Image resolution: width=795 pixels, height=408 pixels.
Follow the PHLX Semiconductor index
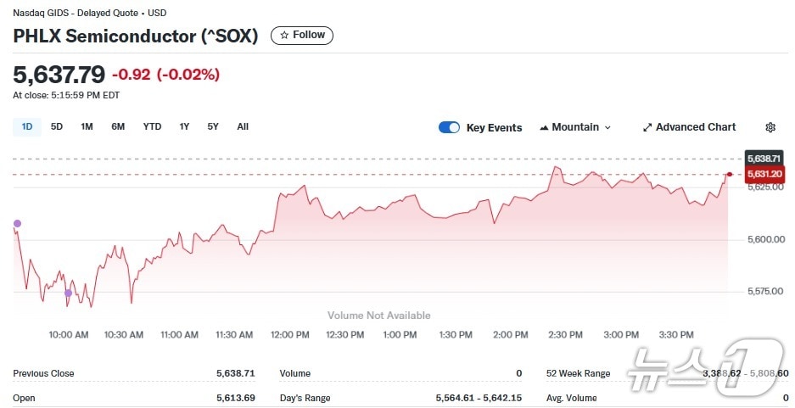click(302, 36)
